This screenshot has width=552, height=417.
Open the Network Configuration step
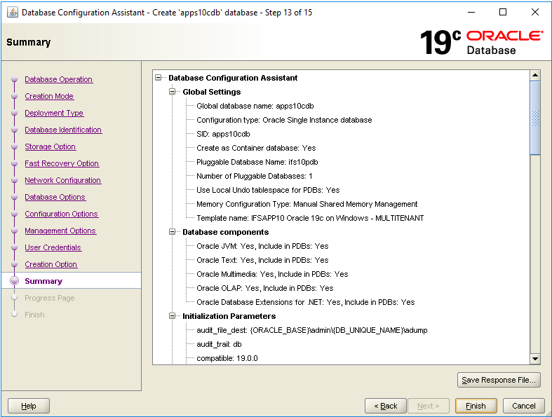pyautogui.click(x=62, y=180)
